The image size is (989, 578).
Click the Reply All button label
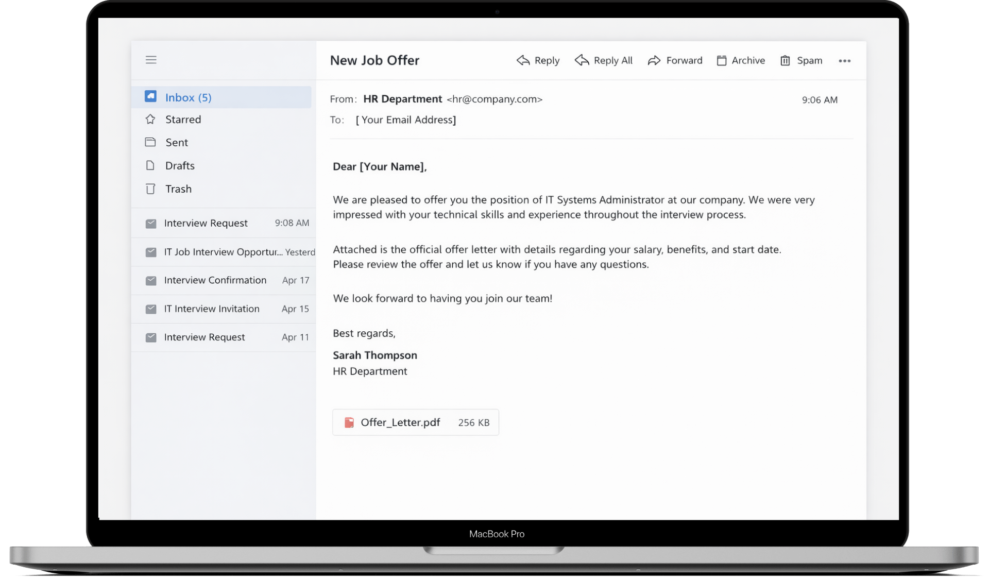click(613, 60)
